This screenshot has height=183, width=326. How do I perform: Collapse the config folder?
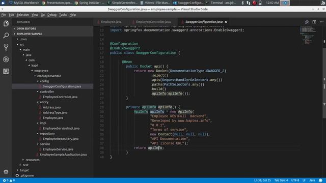point(44,81)
